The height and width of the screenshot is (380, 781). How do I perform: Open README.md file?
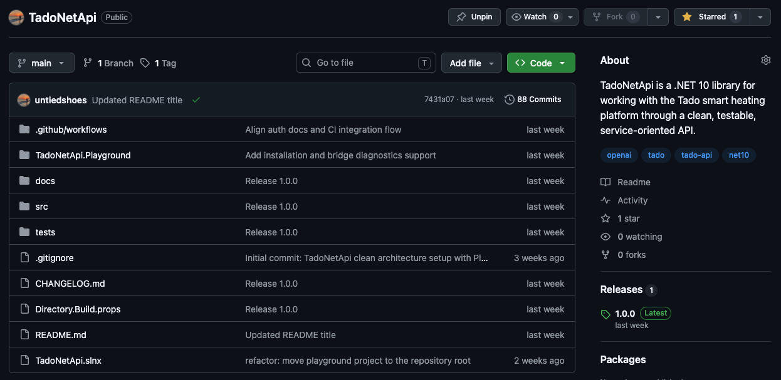tap(60, 334)
